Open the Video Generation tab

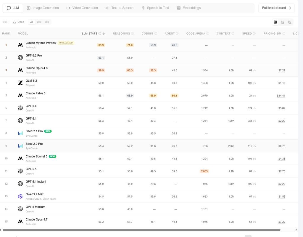[x=82, y=8]
